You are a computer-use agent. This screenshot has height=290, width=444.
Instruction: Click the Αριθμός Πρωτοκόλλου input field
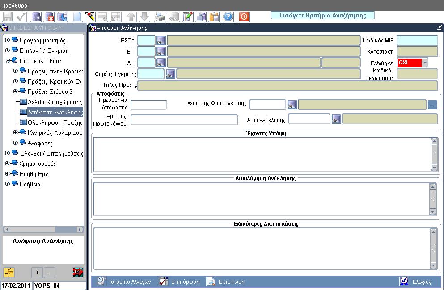pos(184,120)
